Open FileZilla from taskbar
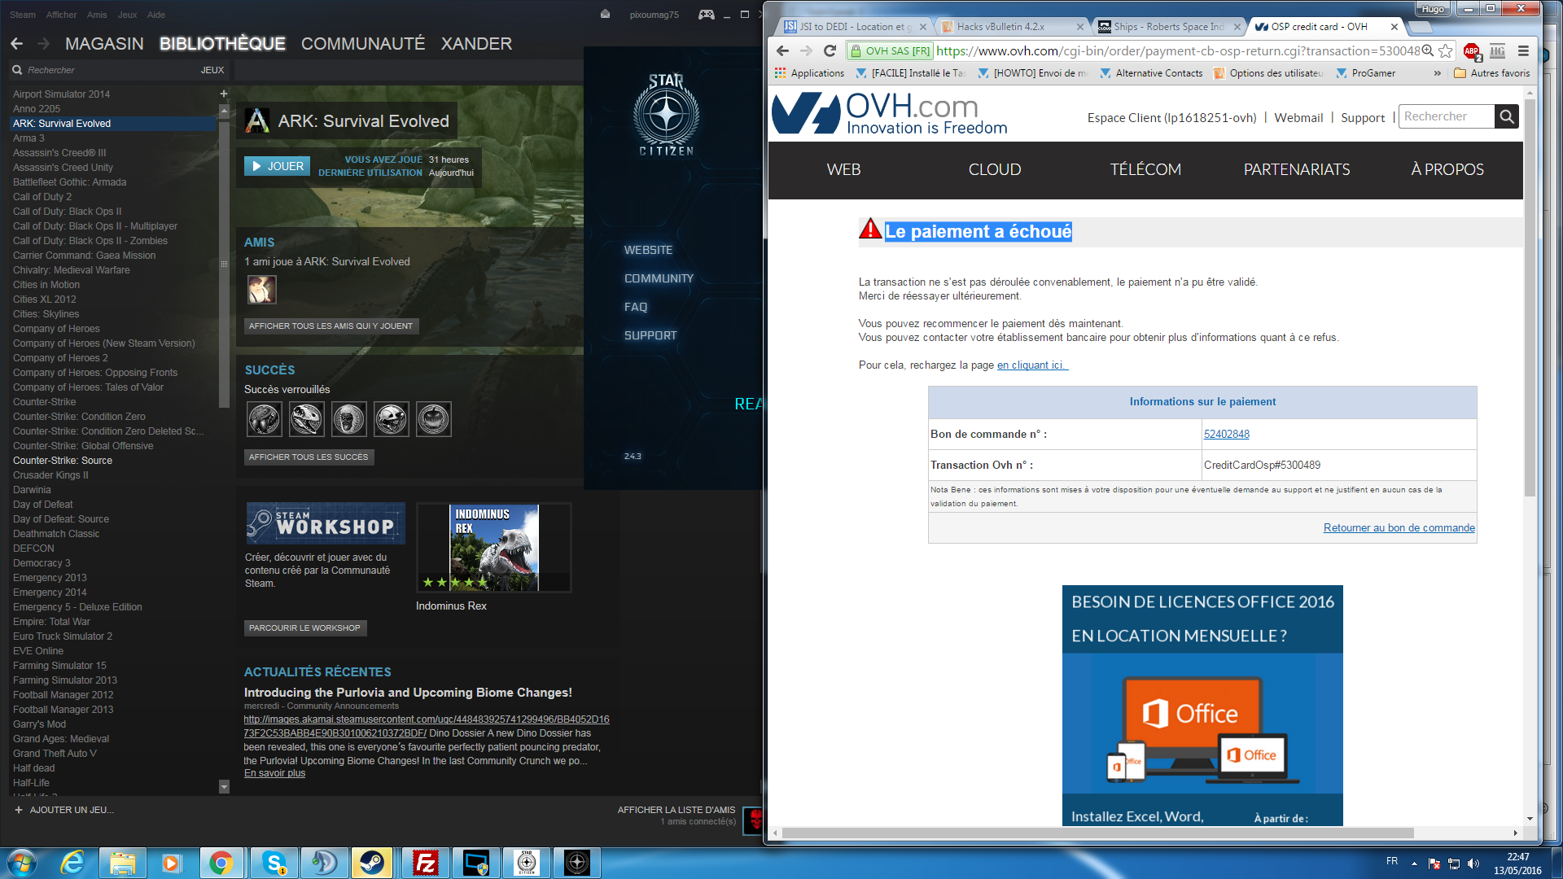The height and width of the screenshot is (879, 1563). click(x=426, y=863)
